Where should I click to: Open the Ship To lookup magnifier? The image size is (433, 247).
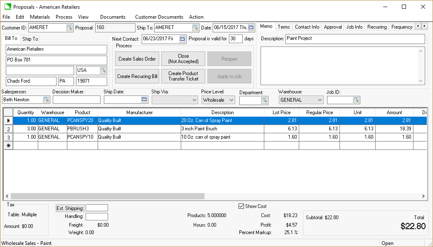tap(195, 27)
